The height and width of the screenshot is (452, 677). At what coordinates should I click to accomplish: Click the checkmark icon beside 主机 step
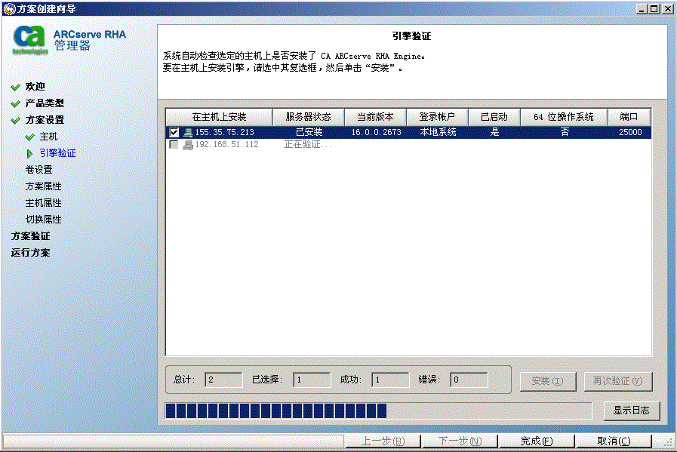click(x=32, y=137)
